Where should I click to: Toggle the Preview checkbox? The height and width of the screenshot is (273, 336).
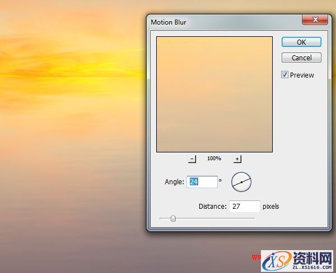(285, 75)
